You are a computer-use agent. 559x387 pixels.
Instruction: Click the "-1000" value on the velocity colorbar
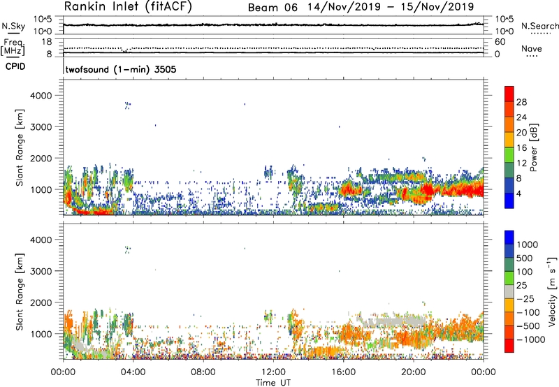tap(531, 339)
